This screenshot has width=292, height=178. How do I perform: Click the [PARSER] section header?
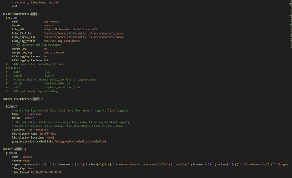coord(12,153)
